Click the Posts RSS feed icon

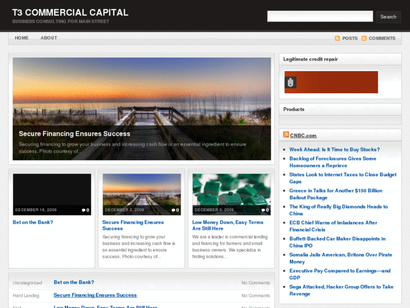tap(337, 38)
